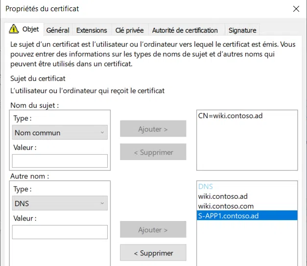Click the warning icon on Objet tab
This screenshot has width=307, height=266.
tap(14, 29)
